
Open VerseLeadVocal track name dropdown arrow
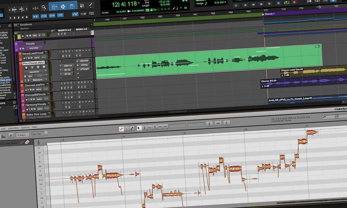click(x=46, y=52)
